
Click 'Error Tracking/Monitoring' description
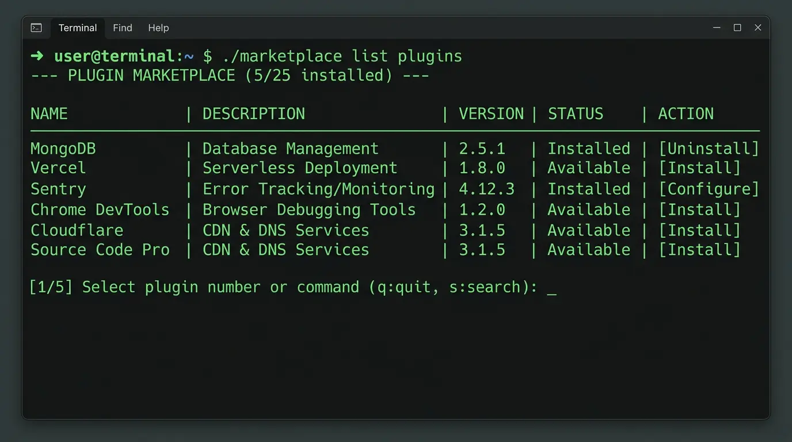[x=318, y=189]
